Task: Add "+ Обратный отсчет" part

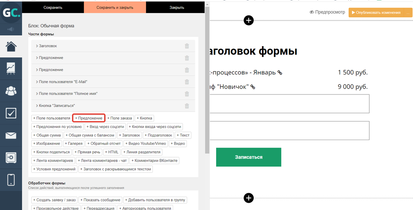Action: 104,143
